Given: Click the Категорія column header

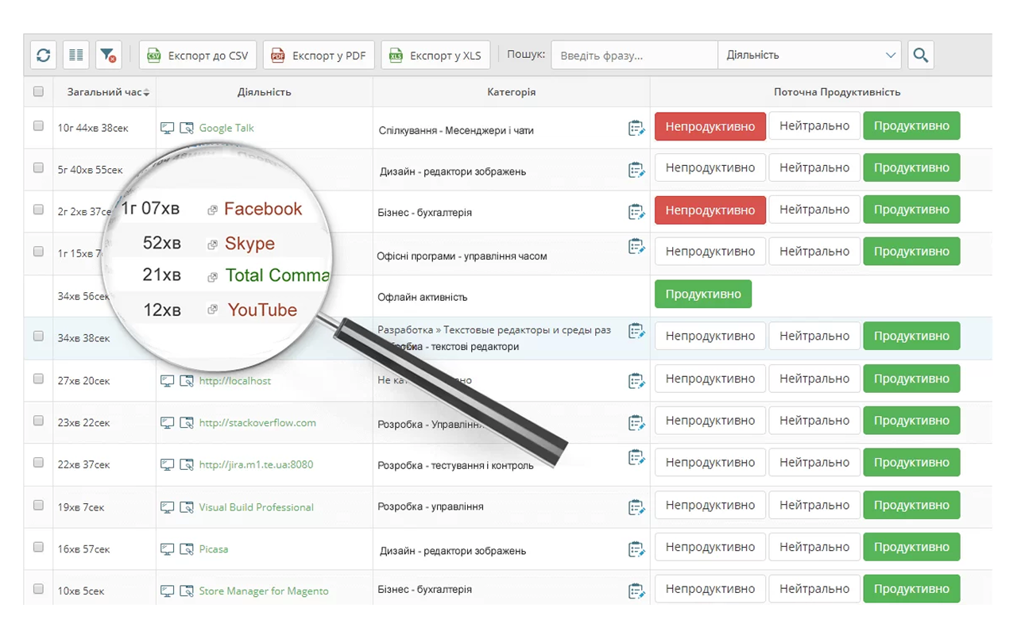Looking at the screenshot, I should click(x=511, y=92).
